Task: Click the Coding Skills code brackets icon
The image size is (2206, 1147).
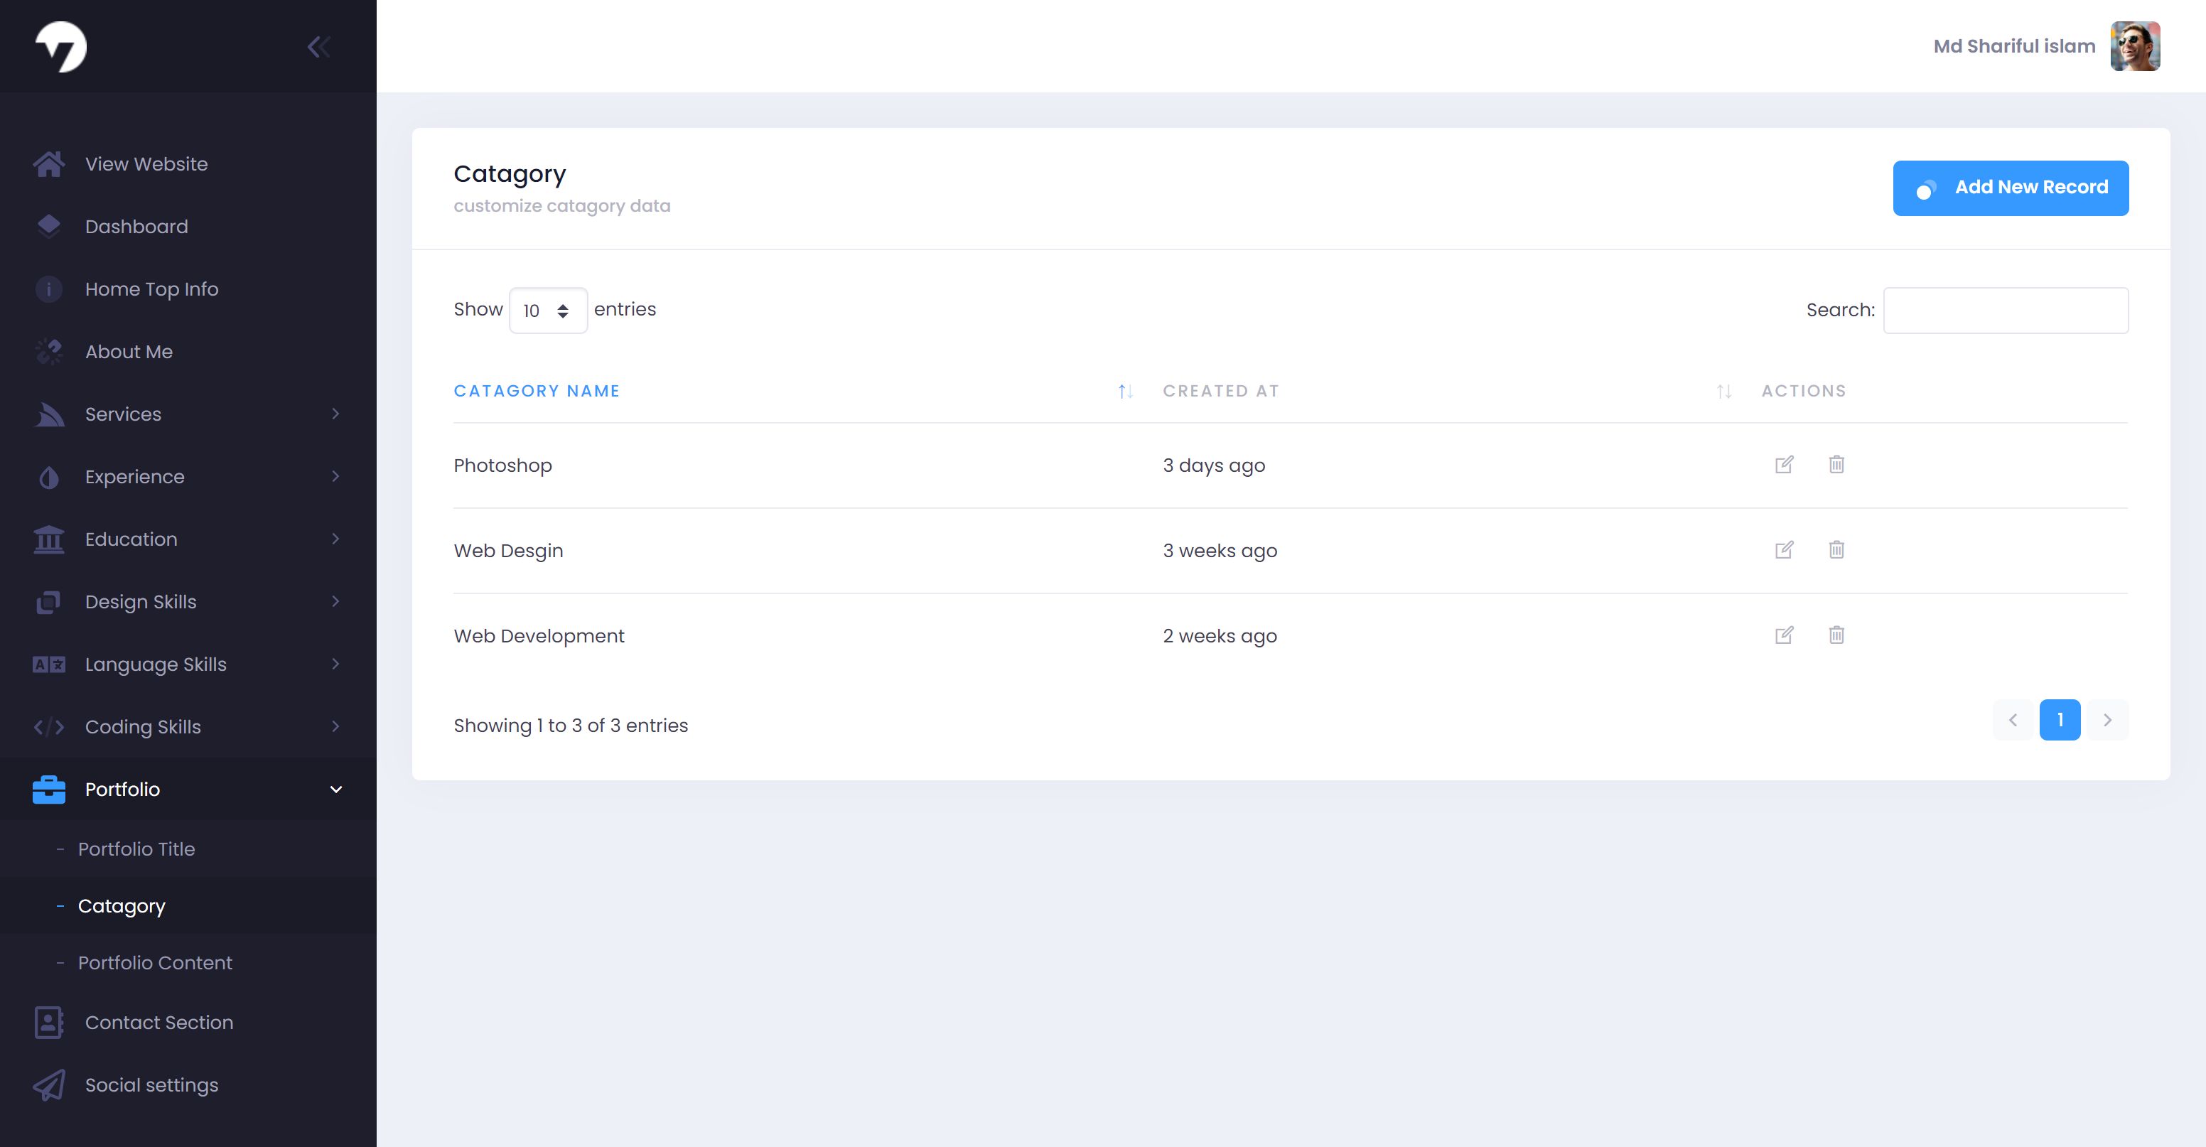Action: (49, 727)
